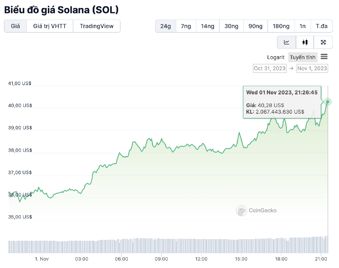Select the Giá tab

click(x=15, y=26)
